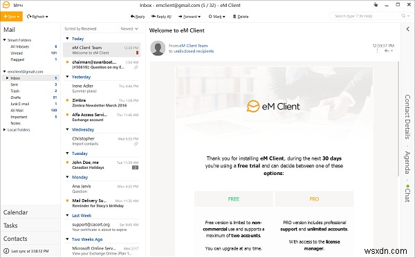This screenshot has width=415, height=258.
Task: Open the eM Client Team welcome email
Action: pos(102,50)
